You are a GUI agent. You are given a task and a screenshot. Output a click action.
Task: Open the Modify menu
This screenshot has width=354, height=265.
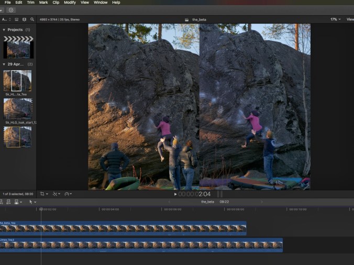click(70, 3)
